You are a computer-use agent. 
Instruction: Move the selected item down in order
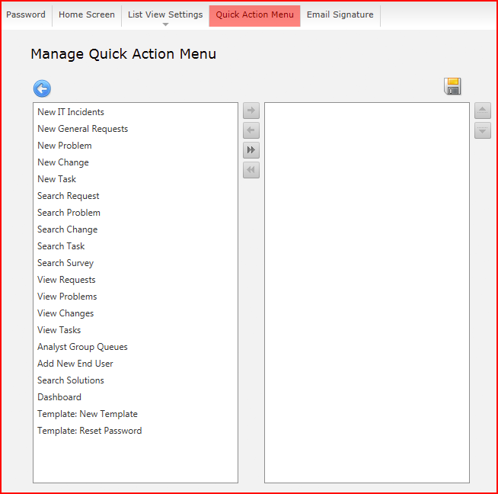483,130
